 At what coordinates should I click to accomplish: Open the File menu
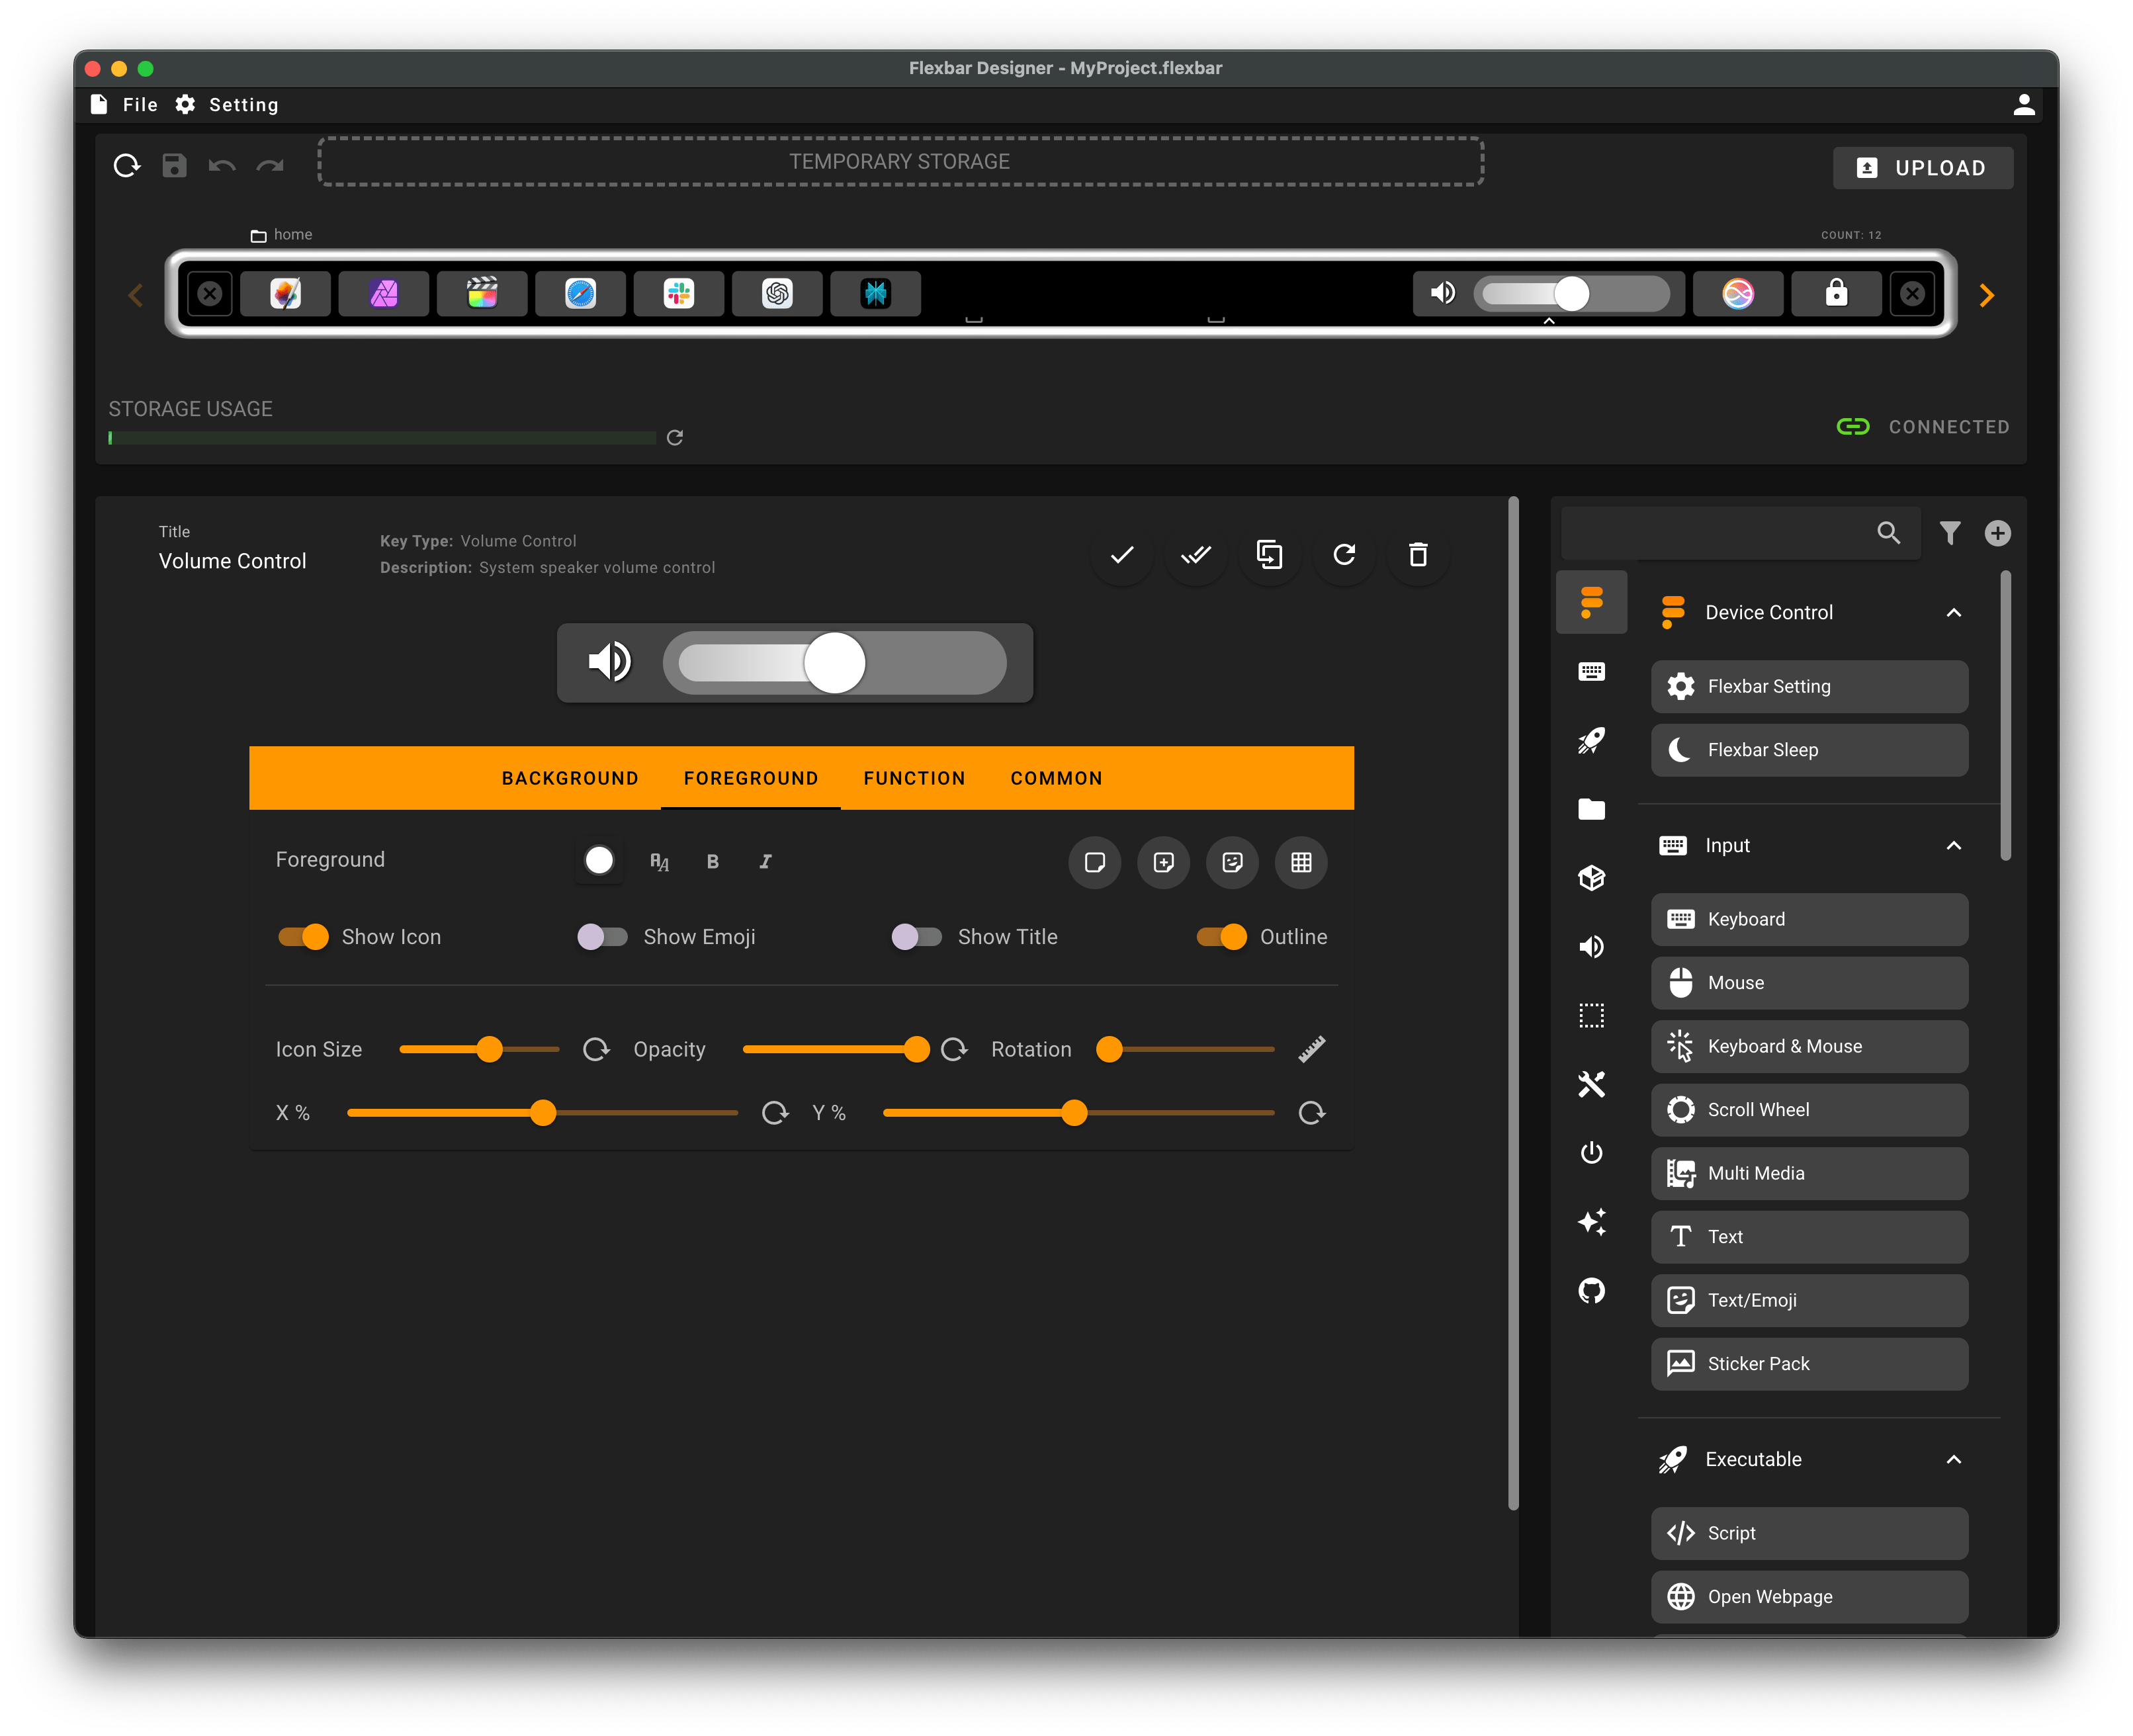pos(139,104)
